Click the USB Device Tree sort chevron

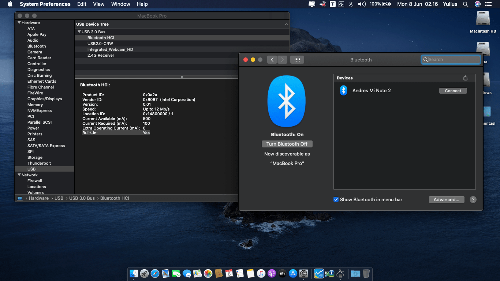click(286, 24)
